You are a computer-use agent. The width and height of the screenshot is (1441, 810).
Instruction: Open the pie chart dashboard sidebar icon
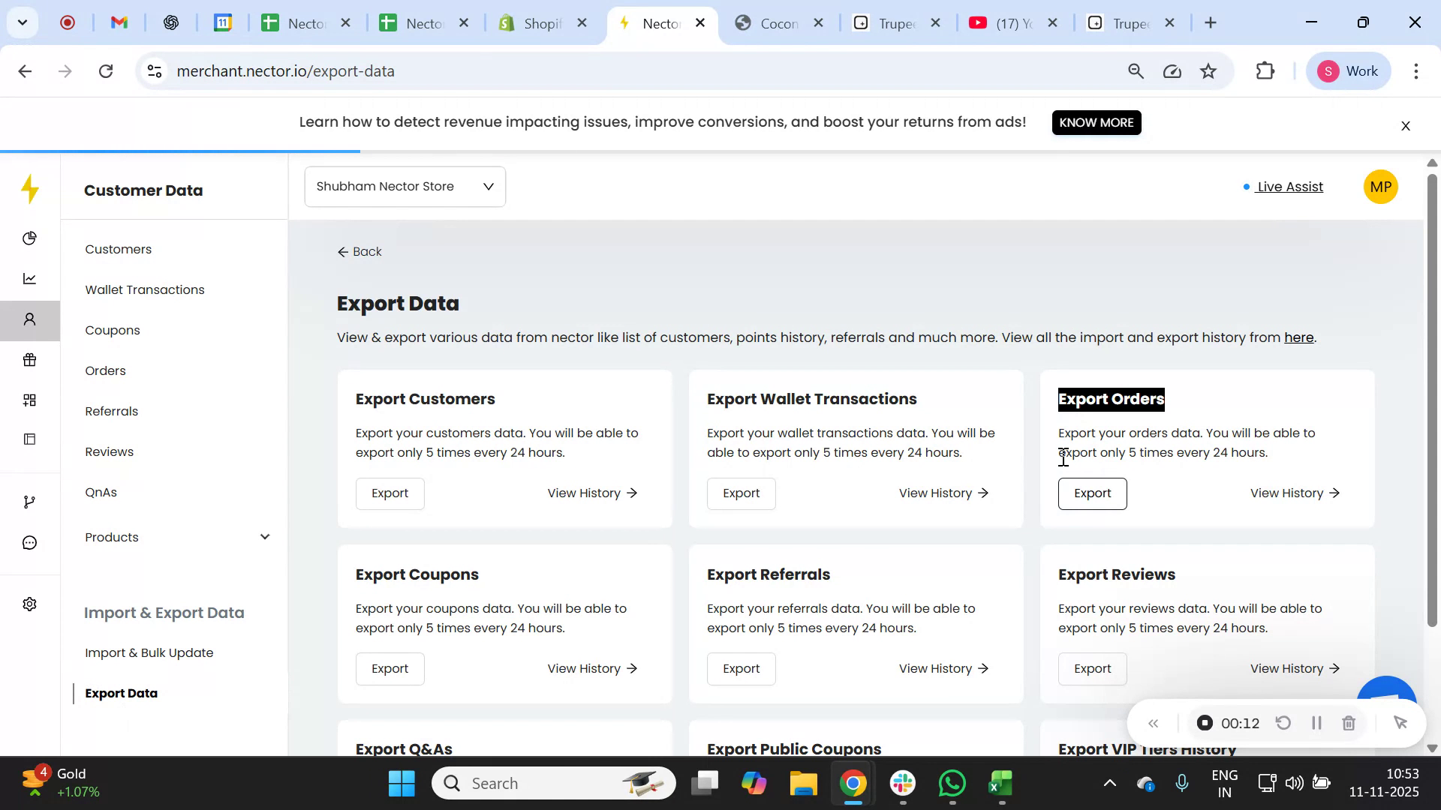(x=29, y=238)
